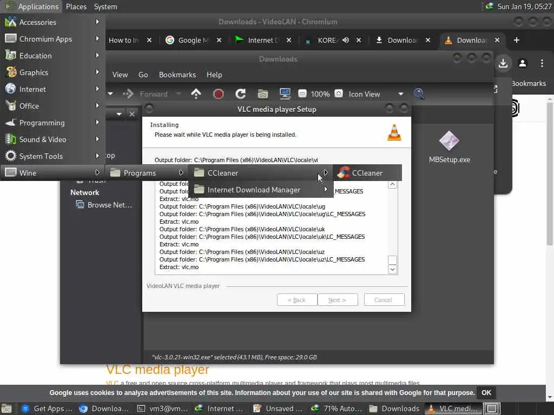Open the Accessories menu category
The width and height of the screenshot is (554, 415).
tap(52, 22)
